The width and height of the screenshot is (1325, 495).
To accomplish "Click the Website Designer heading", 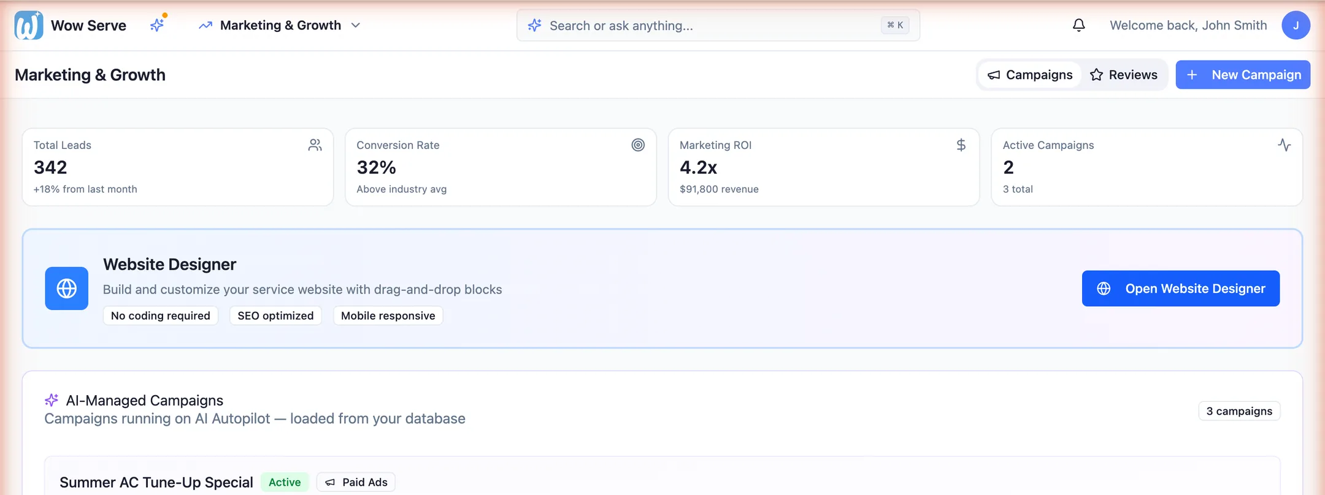I will coord(169,264).
